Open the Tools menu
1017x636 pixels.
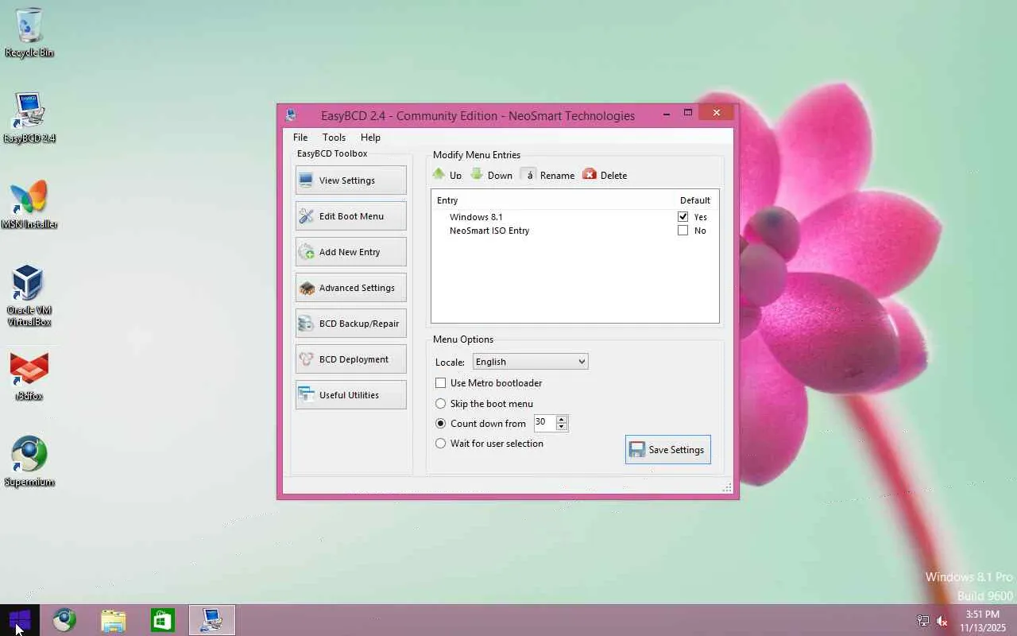[x=334, y=138]
